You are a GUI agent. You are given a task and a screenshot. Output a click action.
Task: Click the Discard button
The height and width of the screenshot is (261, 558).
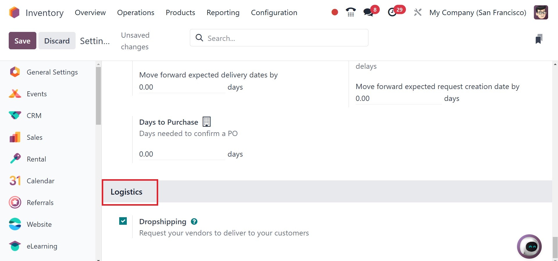57,41
